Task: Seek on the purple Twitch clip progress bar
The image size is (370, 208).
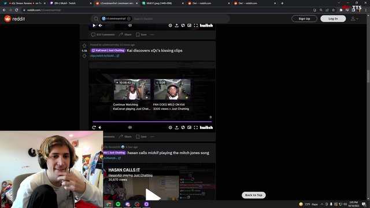Action: pos(152,122)
